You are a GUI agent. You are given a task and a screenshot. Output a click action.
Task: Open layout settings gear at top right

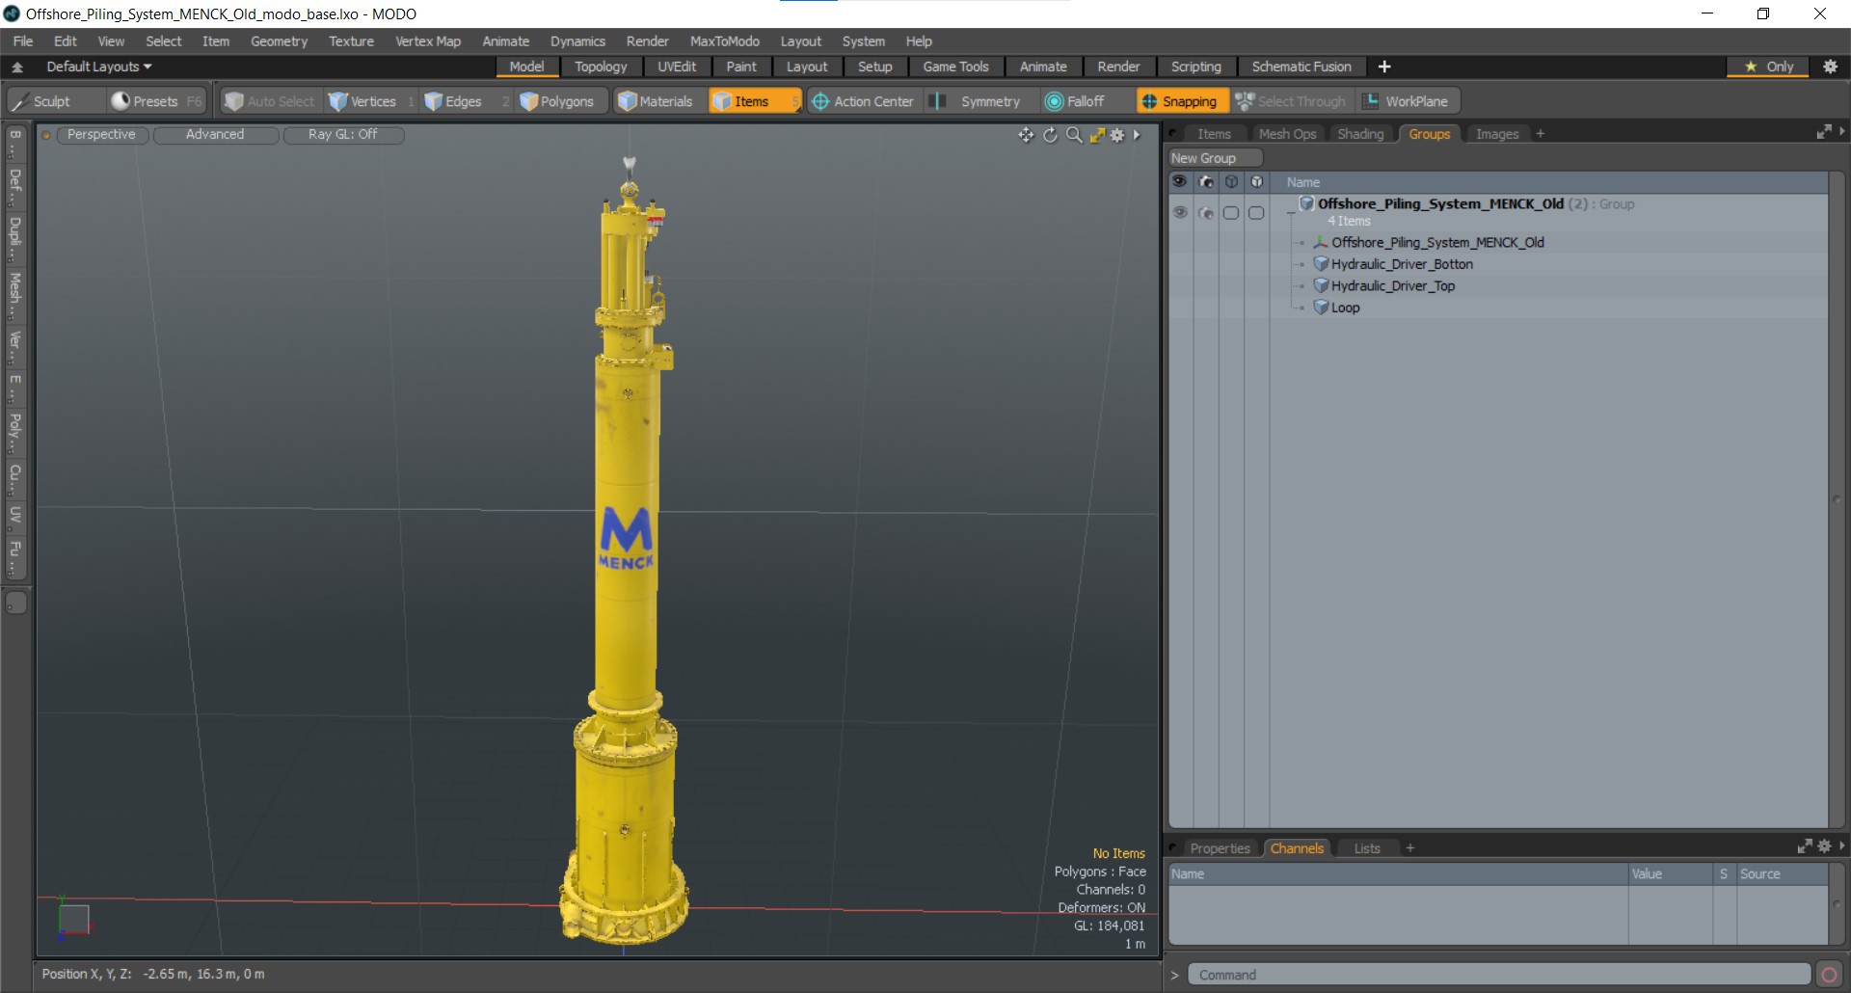pyautogui.click(x=1831, y=67)
